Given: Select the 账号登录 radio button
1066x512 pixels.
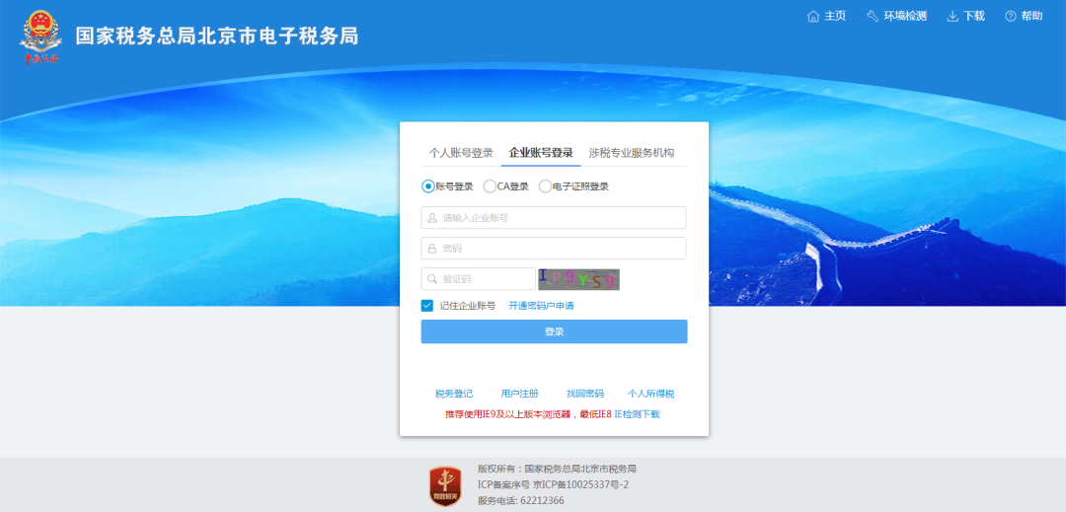Looking at the screenshot, I should coord(427,186).
